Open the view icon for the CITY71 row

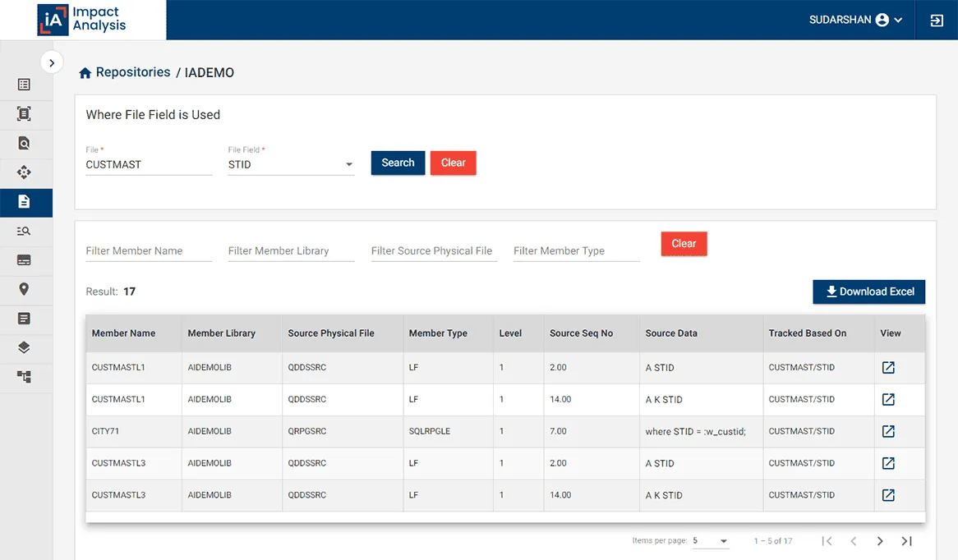click(x=888, y=431)
